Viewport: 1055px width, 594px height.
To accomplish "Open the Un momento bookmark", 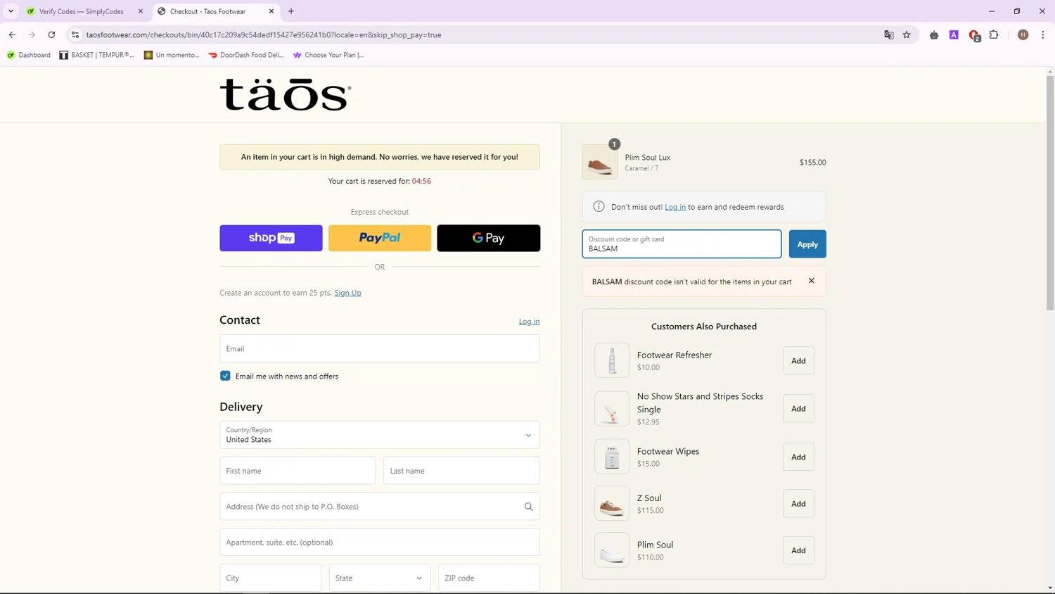I will point(172,55).
